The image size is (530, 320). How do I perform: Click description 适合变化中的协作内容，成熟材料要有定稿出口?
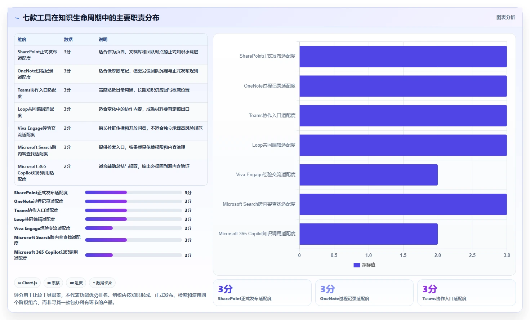pos(144,109)
